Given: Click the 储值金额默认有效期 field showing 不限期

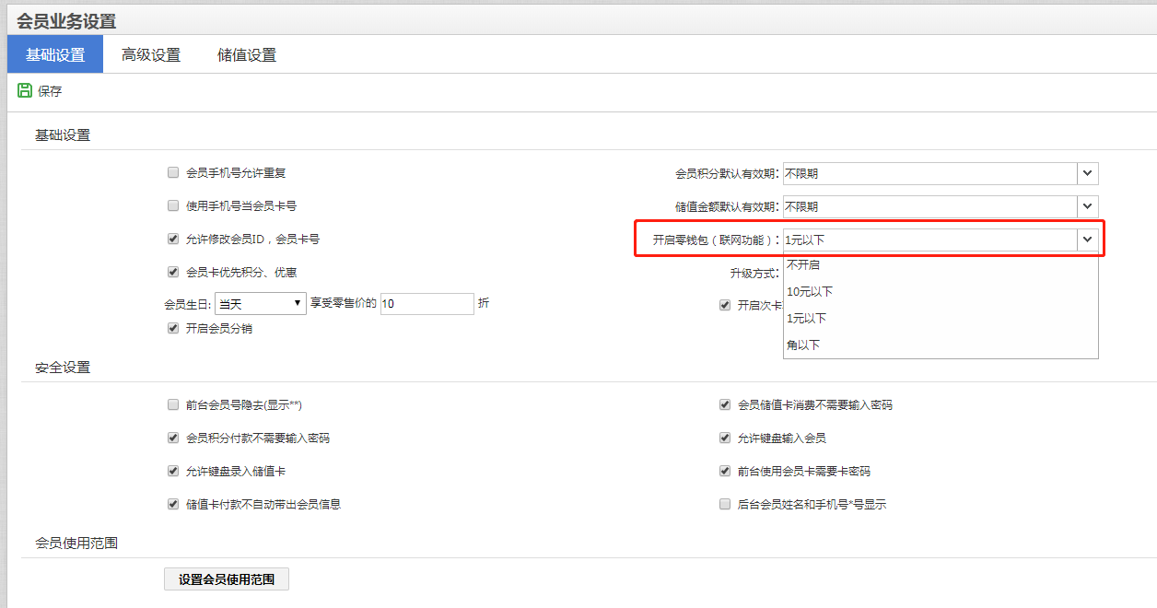Looking at the screenshot, I should tap(930, 206).
